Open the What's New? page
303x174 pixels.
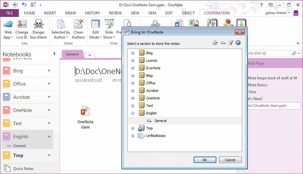[x=255, y=98]
